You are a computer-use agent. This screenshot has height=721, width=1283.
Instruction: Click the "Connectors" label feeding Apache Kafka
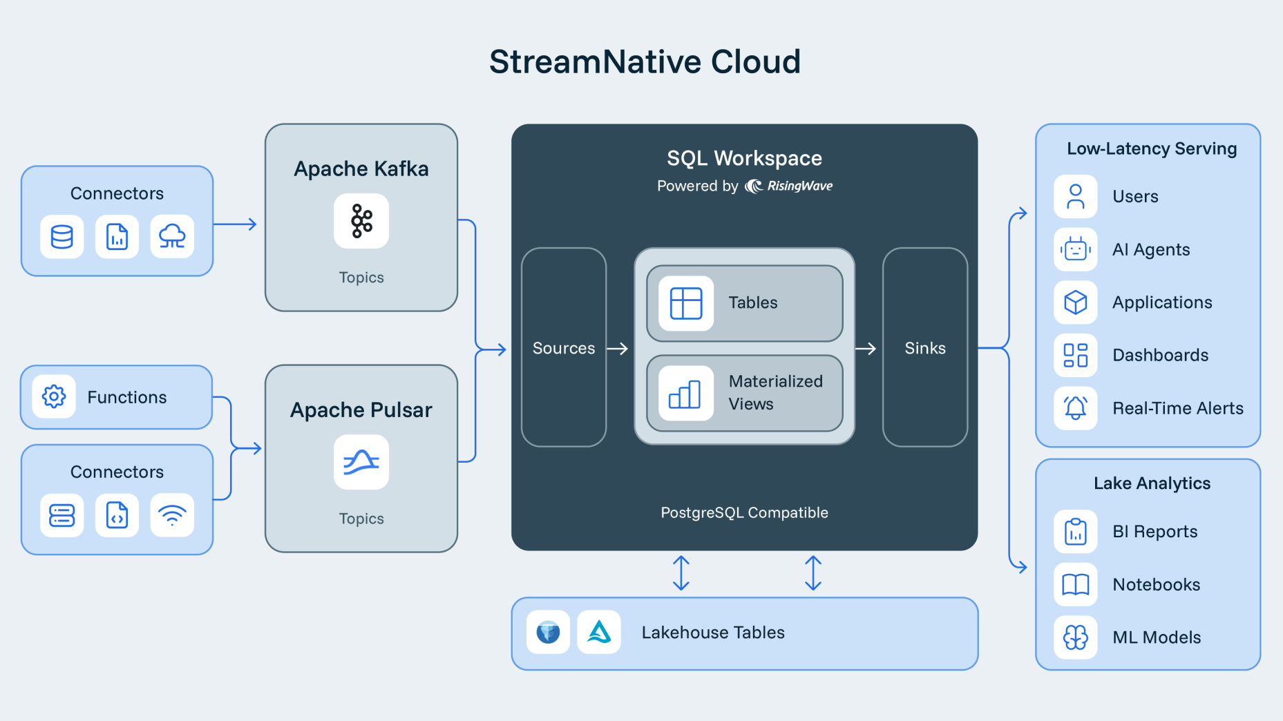117,193
